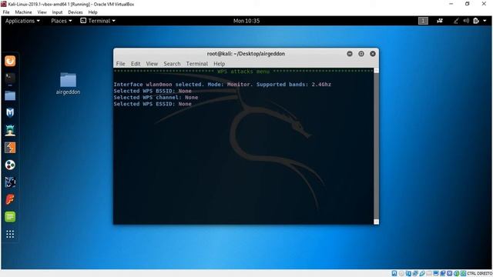Click the Selected WPS ESSID line
Image resolution: width=493 pixels, height=277 pixels.
(x=153, y=104)
